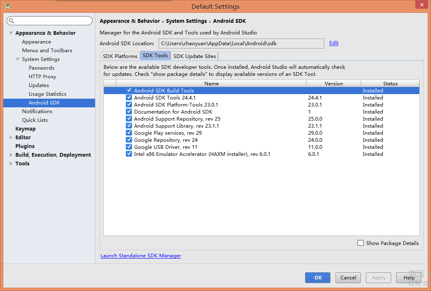The image size is (431, 291).
Task: Toggle Intel x86 Emulator Accelerator checkbox
Action: point(129,154)
